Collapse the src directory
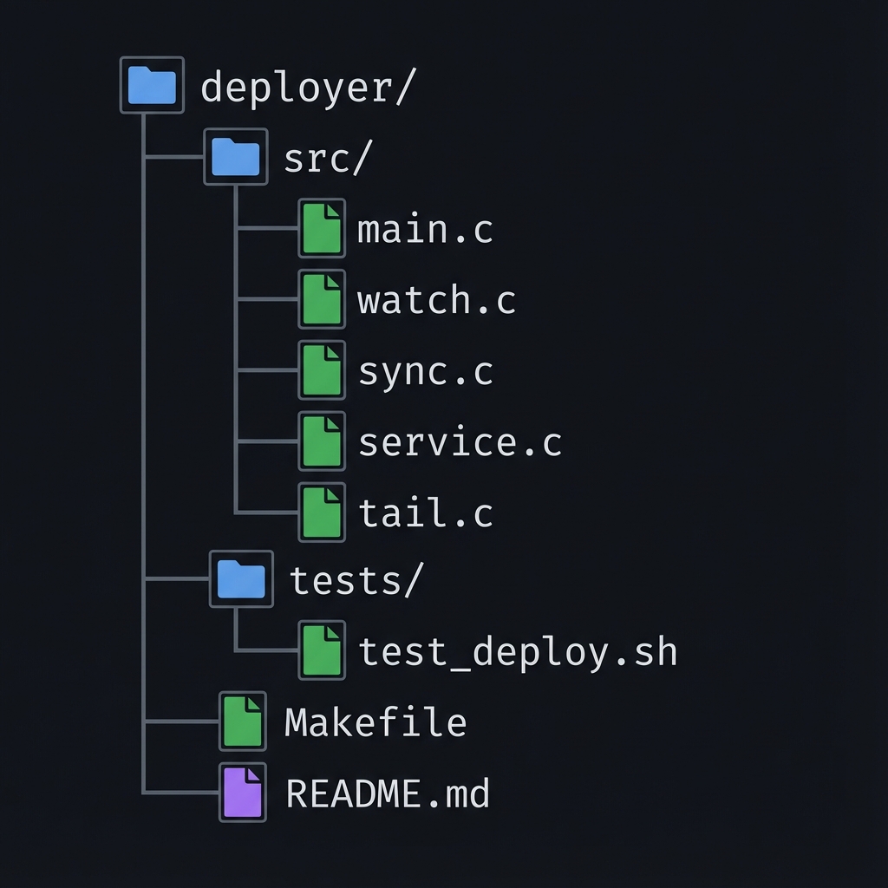The height and width of the screenshot is (888, 888). click(235, 157)
